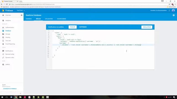Open Task View on the taskbar
This screenshot has height=99, width=177.
pos(7,97)
